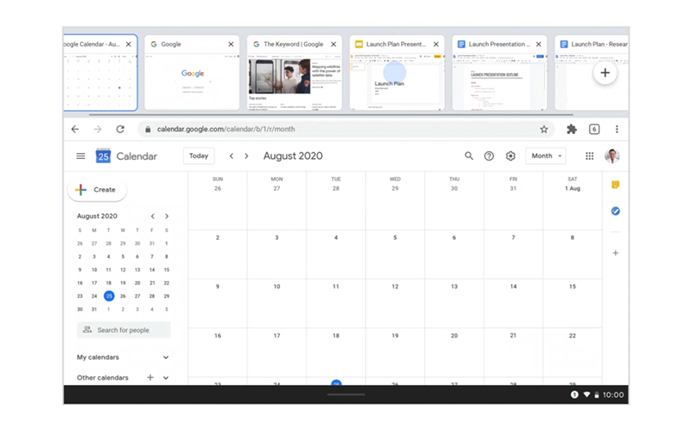
Task: Search calendar events with magnifier icon
Action: (x=469, y=156)
